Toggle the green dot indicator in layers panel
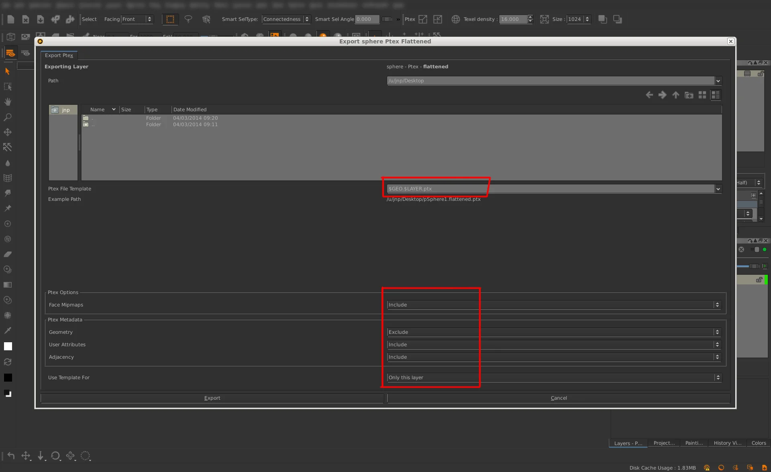Screen dimensions: 771x472 click(765, 249)
